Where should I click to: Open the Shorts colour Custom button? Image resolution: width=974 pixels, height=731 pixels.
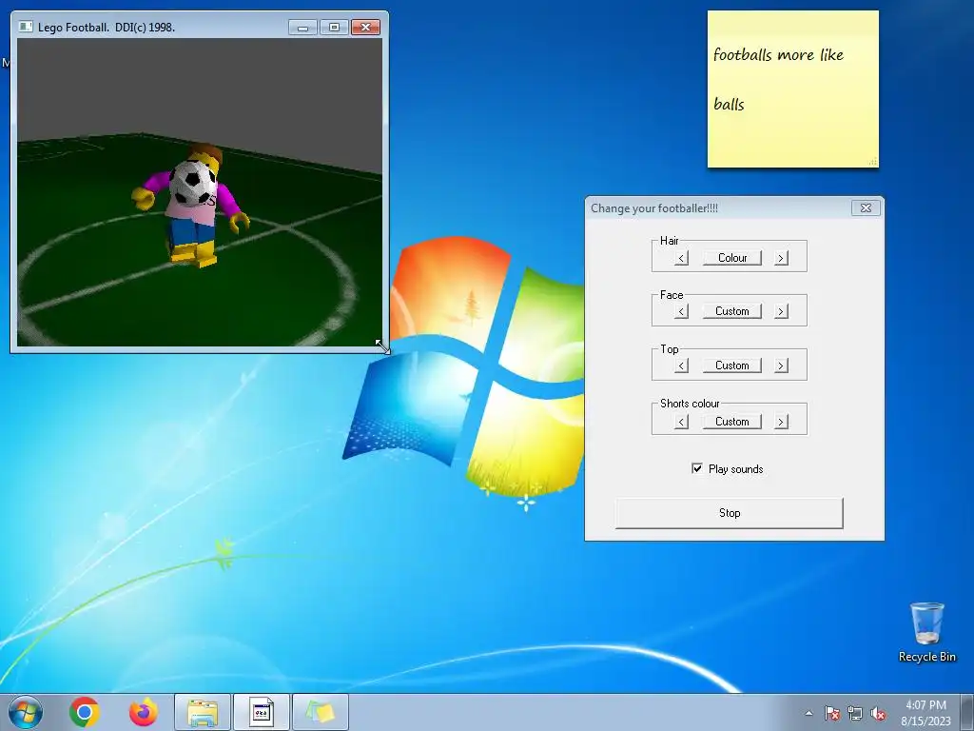tap(732, 422)
